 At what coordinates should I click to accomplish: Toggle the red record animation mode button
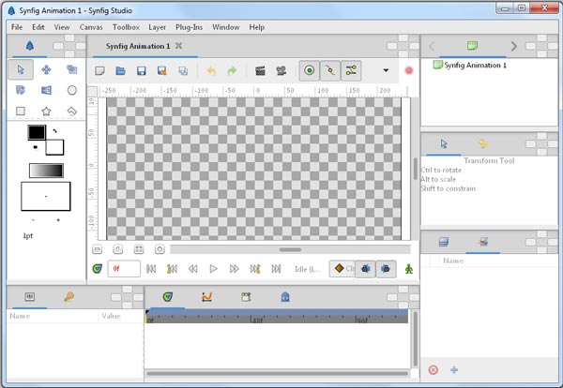tap(408, 70)
